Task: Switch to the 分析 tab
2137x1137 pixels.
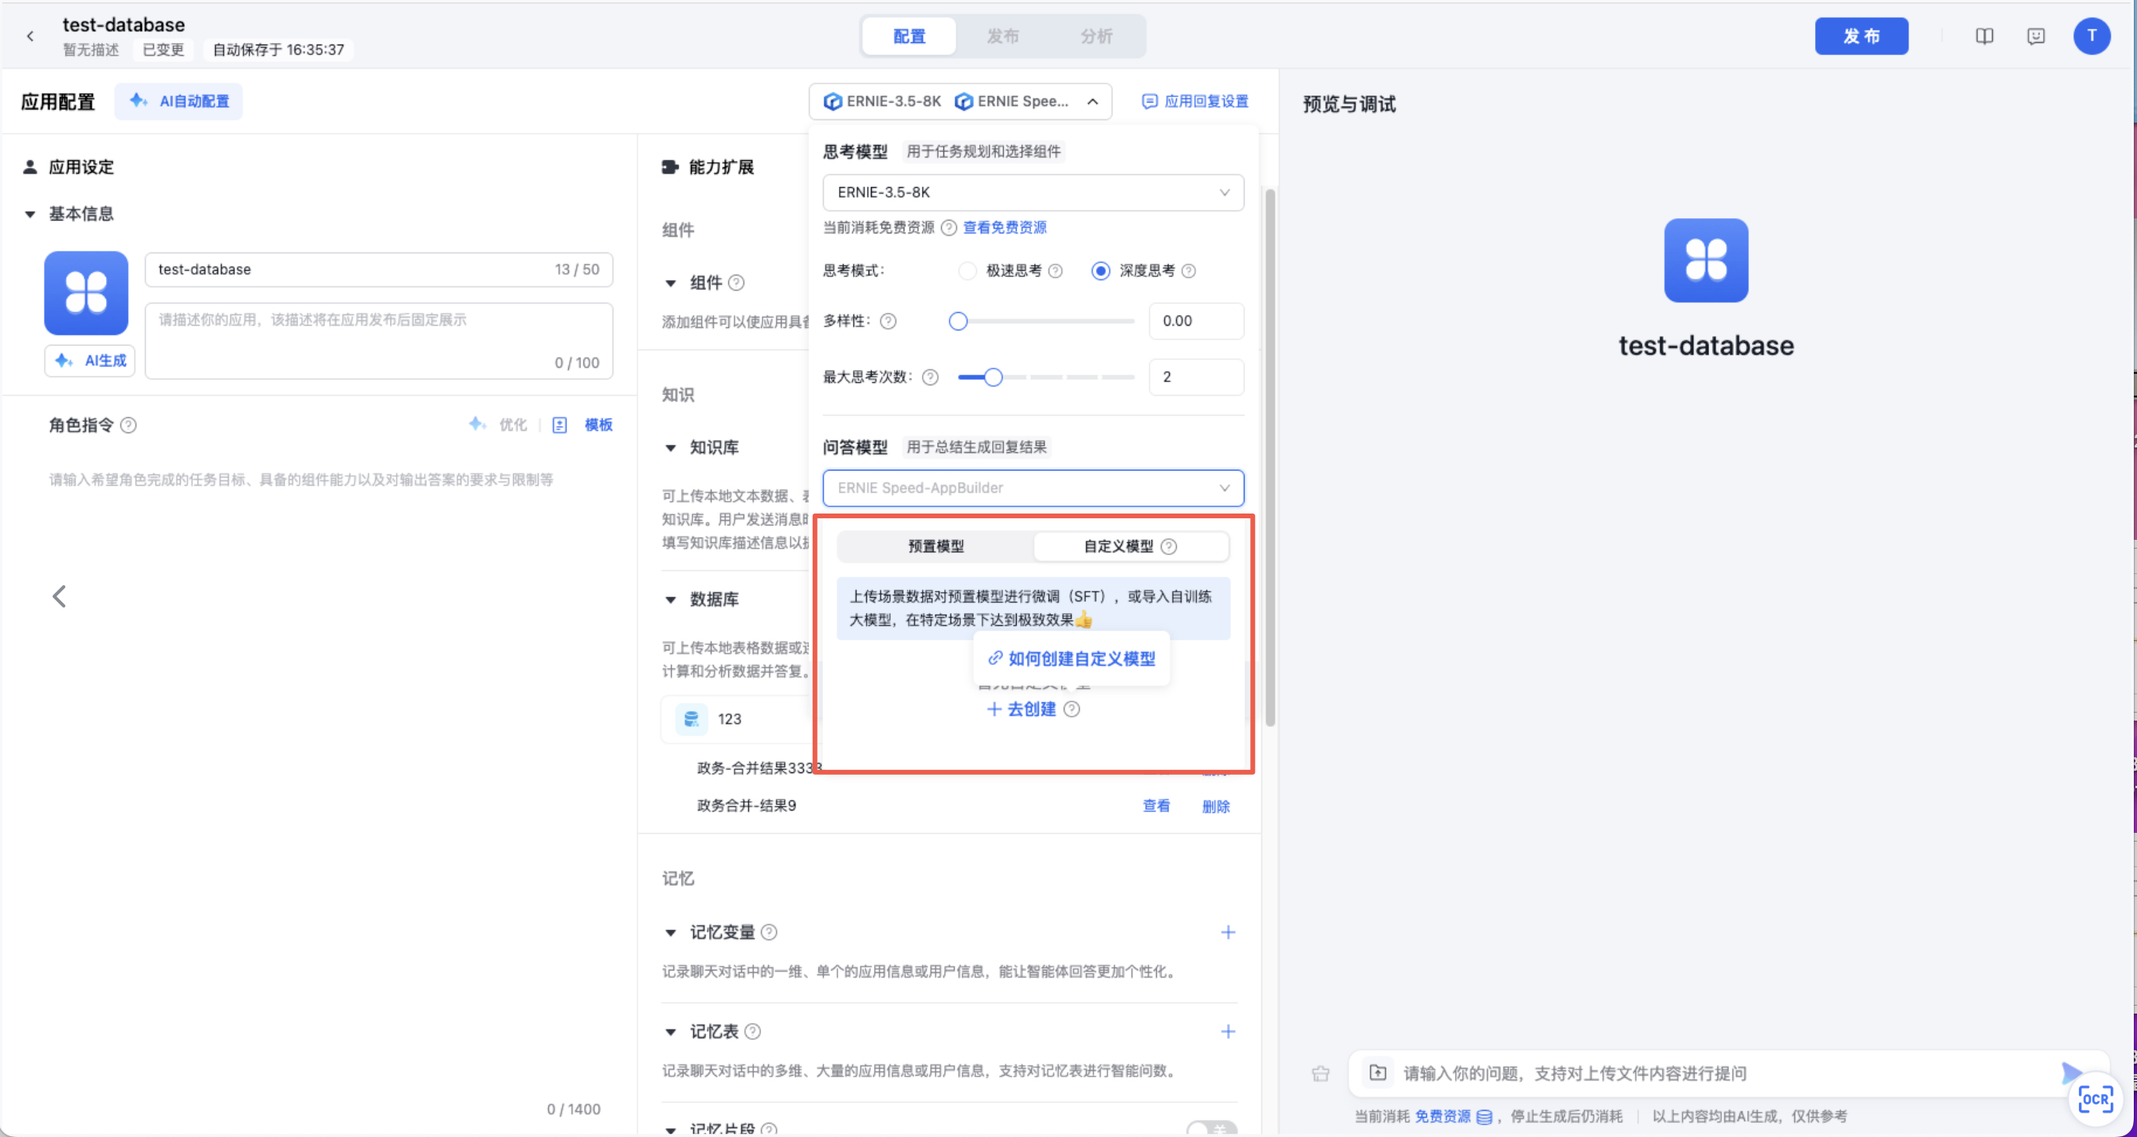Action: click(1096, 36)
